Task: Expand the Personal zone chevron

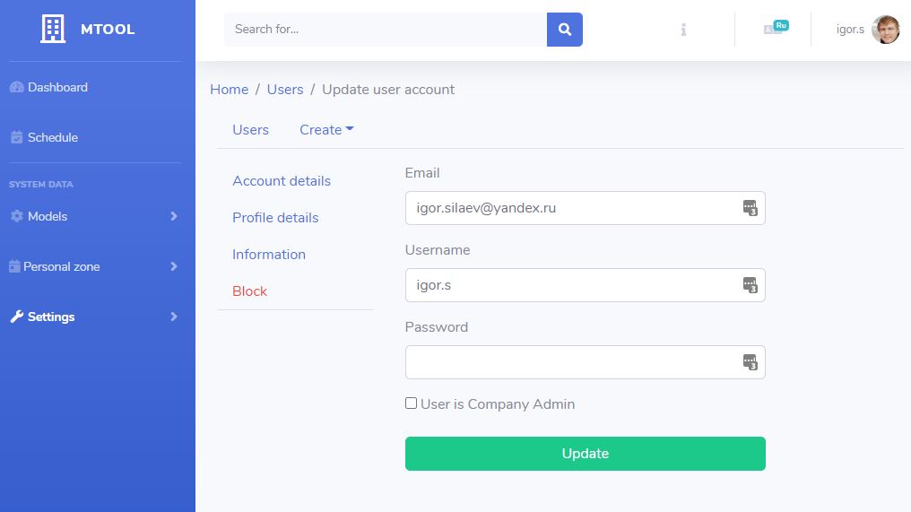Action: click(174, 266)
